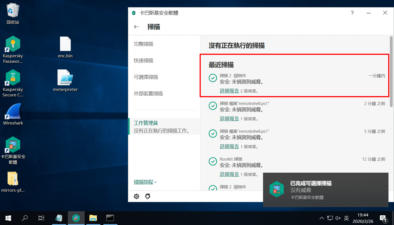
Task: Open 詳細報告 for 5 分鐘 之前 scan
Action: pyautogui.click(x=229, y=147)
